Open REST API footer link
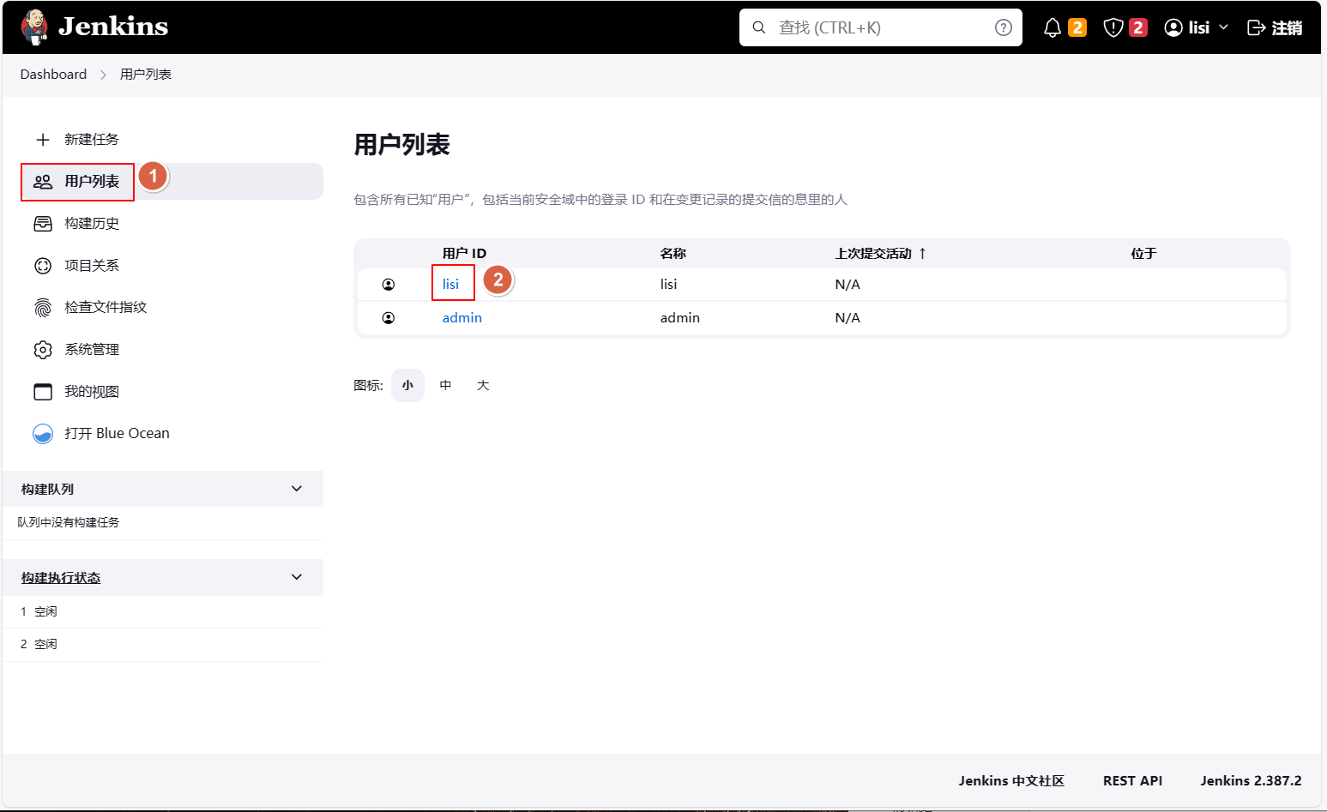 (x=1132, y=781)
